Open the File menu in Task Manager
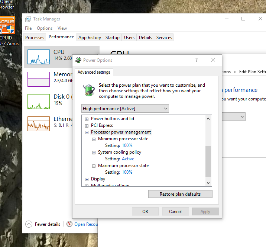 (28, 28)
